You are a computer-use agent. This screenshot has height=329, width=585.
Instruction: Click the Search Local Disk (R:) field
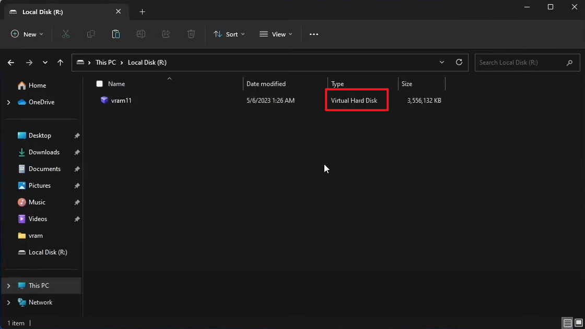pos(520,63)
